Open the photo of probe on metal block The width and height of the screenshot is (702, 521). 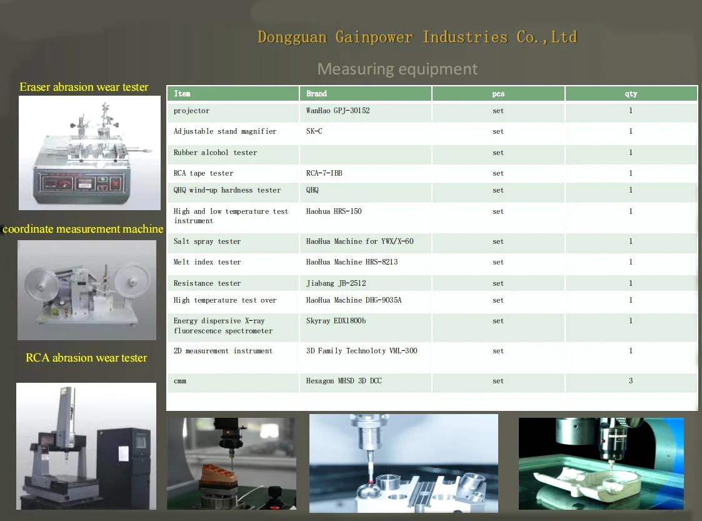403,463
